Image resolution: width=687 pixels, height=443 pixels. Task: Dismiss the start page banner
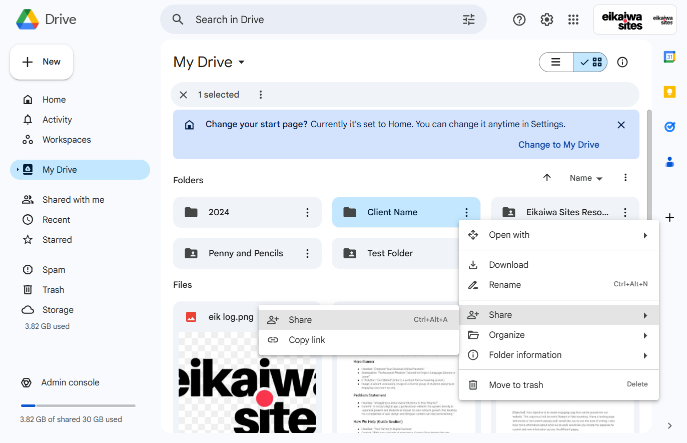621,125
